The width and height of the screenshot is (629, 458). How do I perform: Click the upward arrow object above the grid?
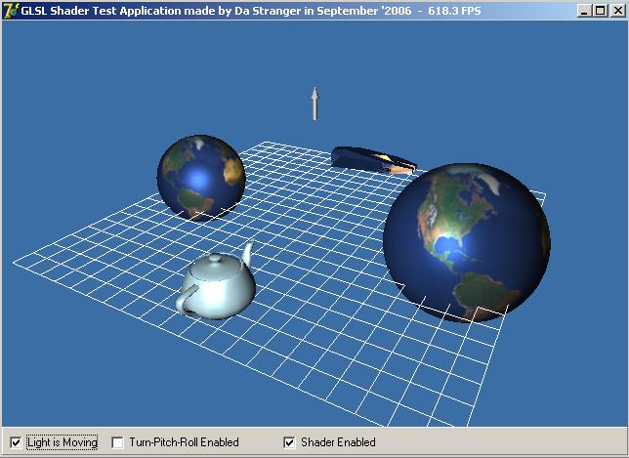point(314,104)
